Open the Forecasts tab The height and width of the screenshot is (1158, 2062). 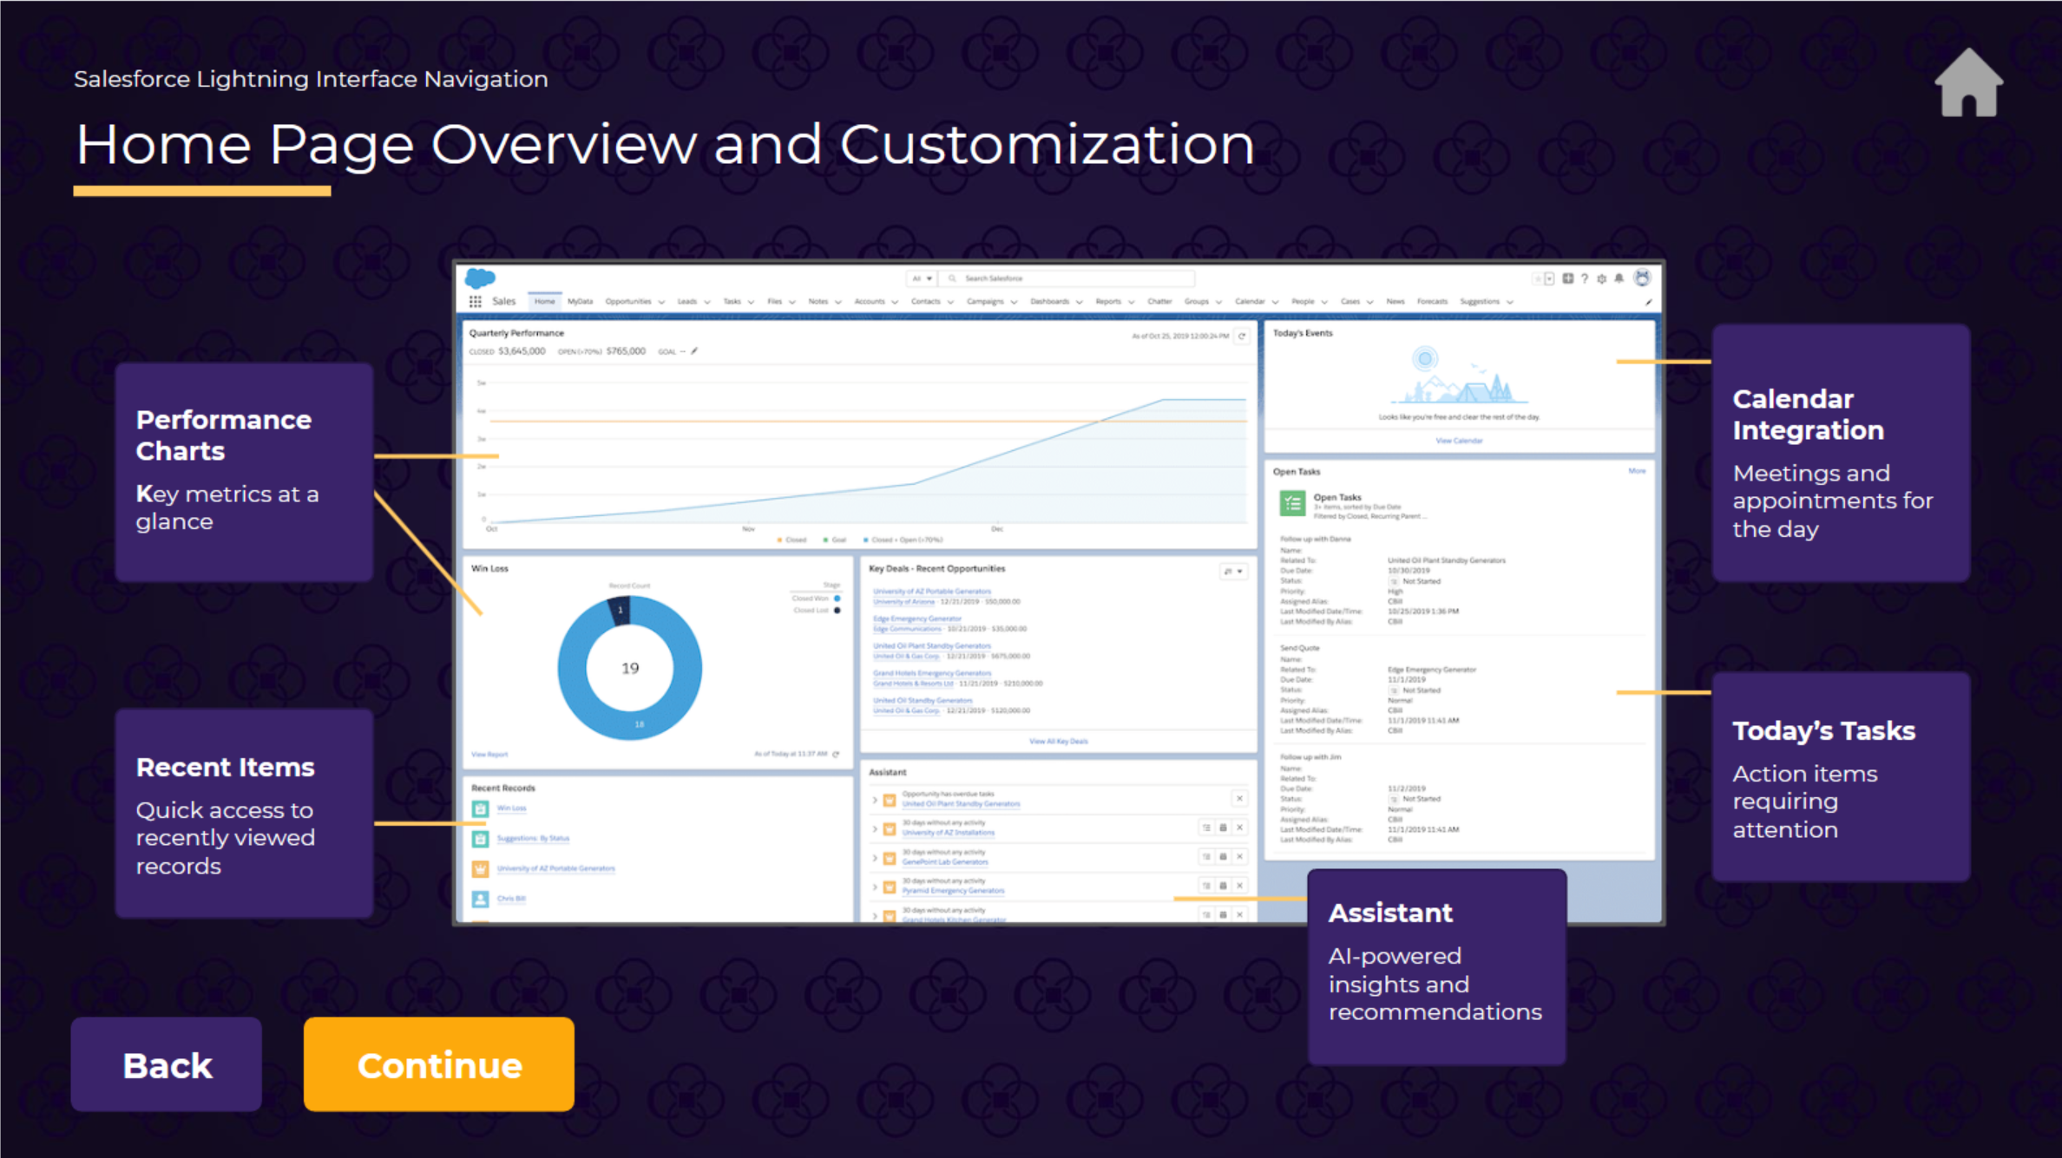(1432, 302)
